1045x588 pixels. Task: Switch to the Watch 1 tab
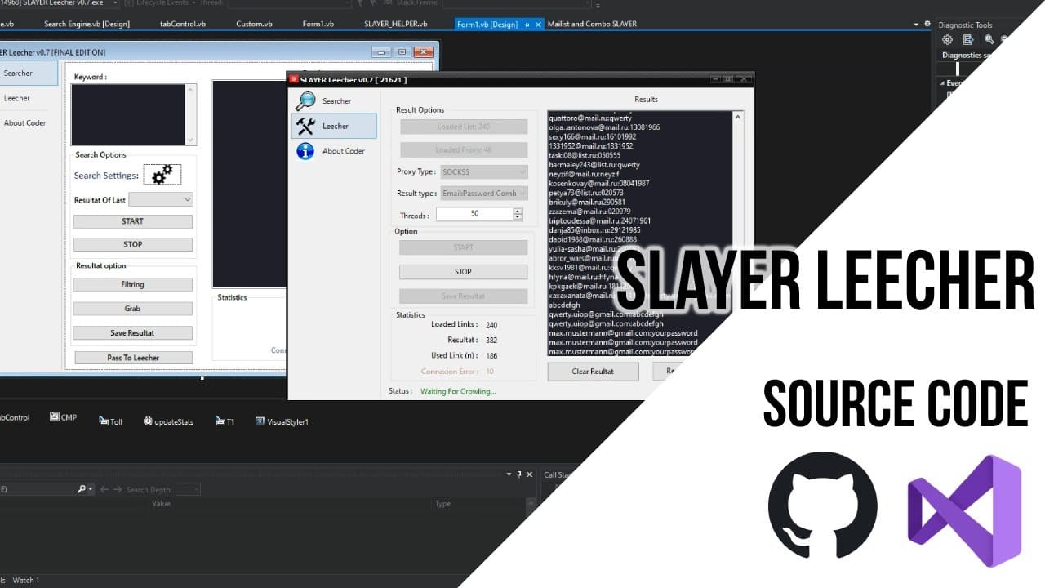pos(25,580)
